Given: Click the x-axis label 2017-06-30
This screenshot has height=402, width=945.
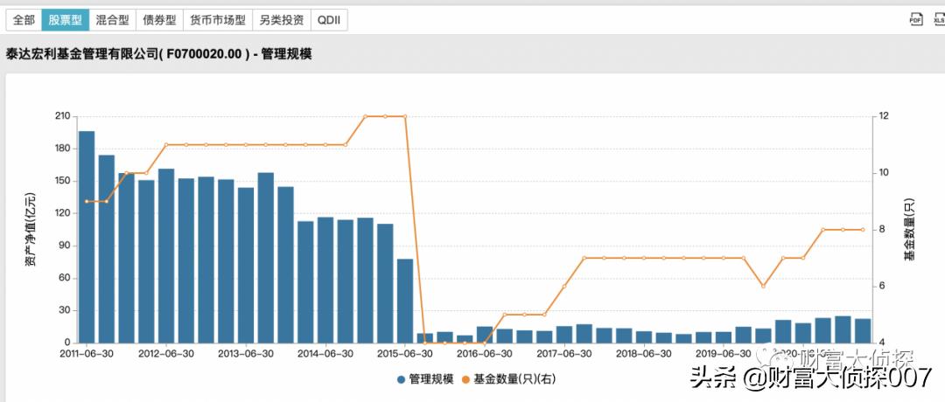Looking at the screenshot, I should pos(564,354).
